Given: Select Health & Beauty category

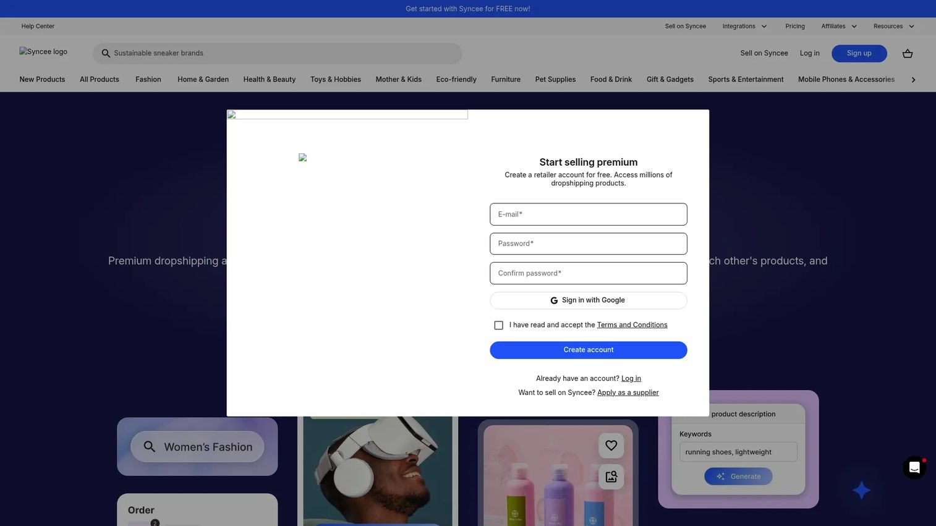Looking at the screenshot, I should [270, 79].
